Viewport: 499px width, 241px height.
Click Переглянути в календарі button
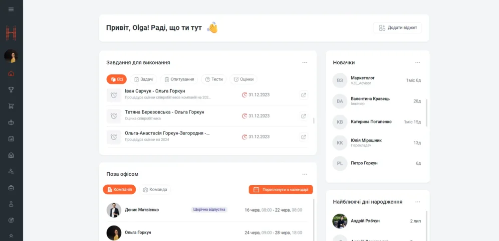(x=280, y=190)
